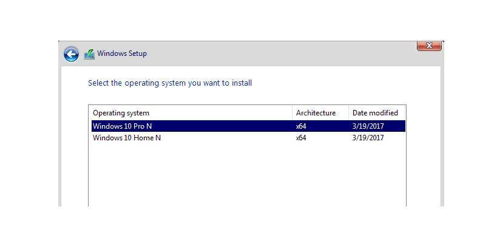Click the 'Select the operating system' heading

[170, 83]
